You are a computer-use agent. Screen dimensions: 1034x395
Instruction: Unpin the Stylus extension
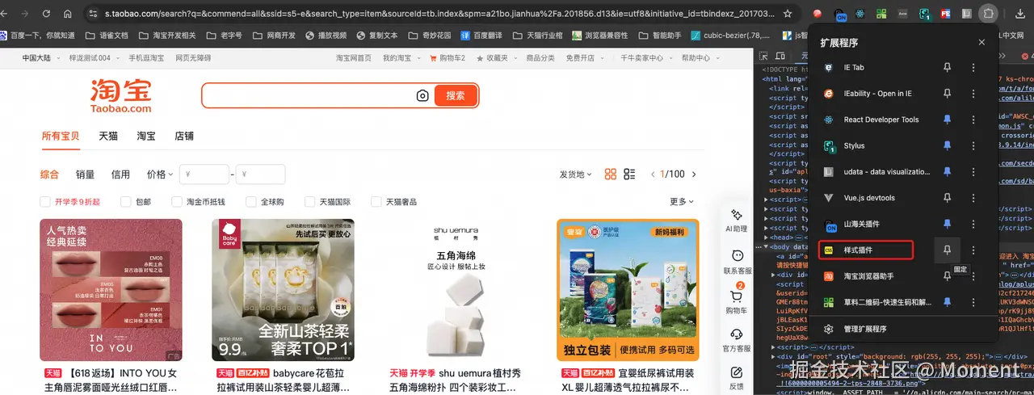coord(948,145)
